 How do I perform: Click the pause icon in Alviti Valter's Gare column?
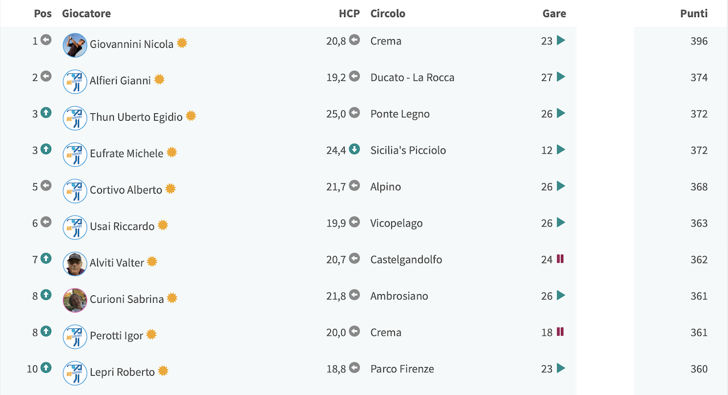click(560, 258)
